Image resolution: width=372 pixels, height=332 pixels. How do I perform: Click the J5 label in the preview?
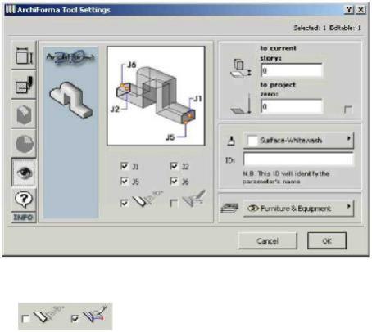click(x=170, y=137)
